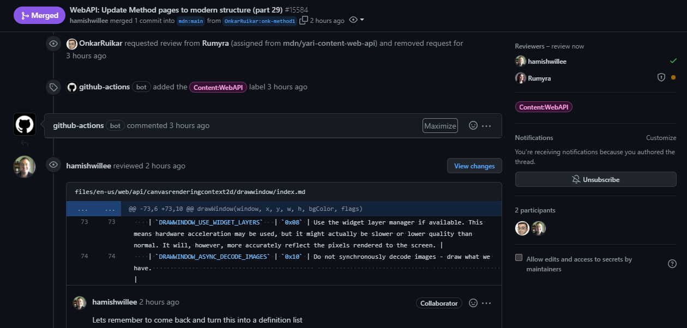
Task: React to hamishwillee's review comment with emoji
Action: 473,303
